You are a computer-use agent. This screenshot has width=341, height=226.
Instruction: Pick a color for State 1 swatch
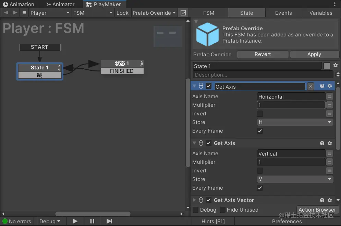(327, 66)
